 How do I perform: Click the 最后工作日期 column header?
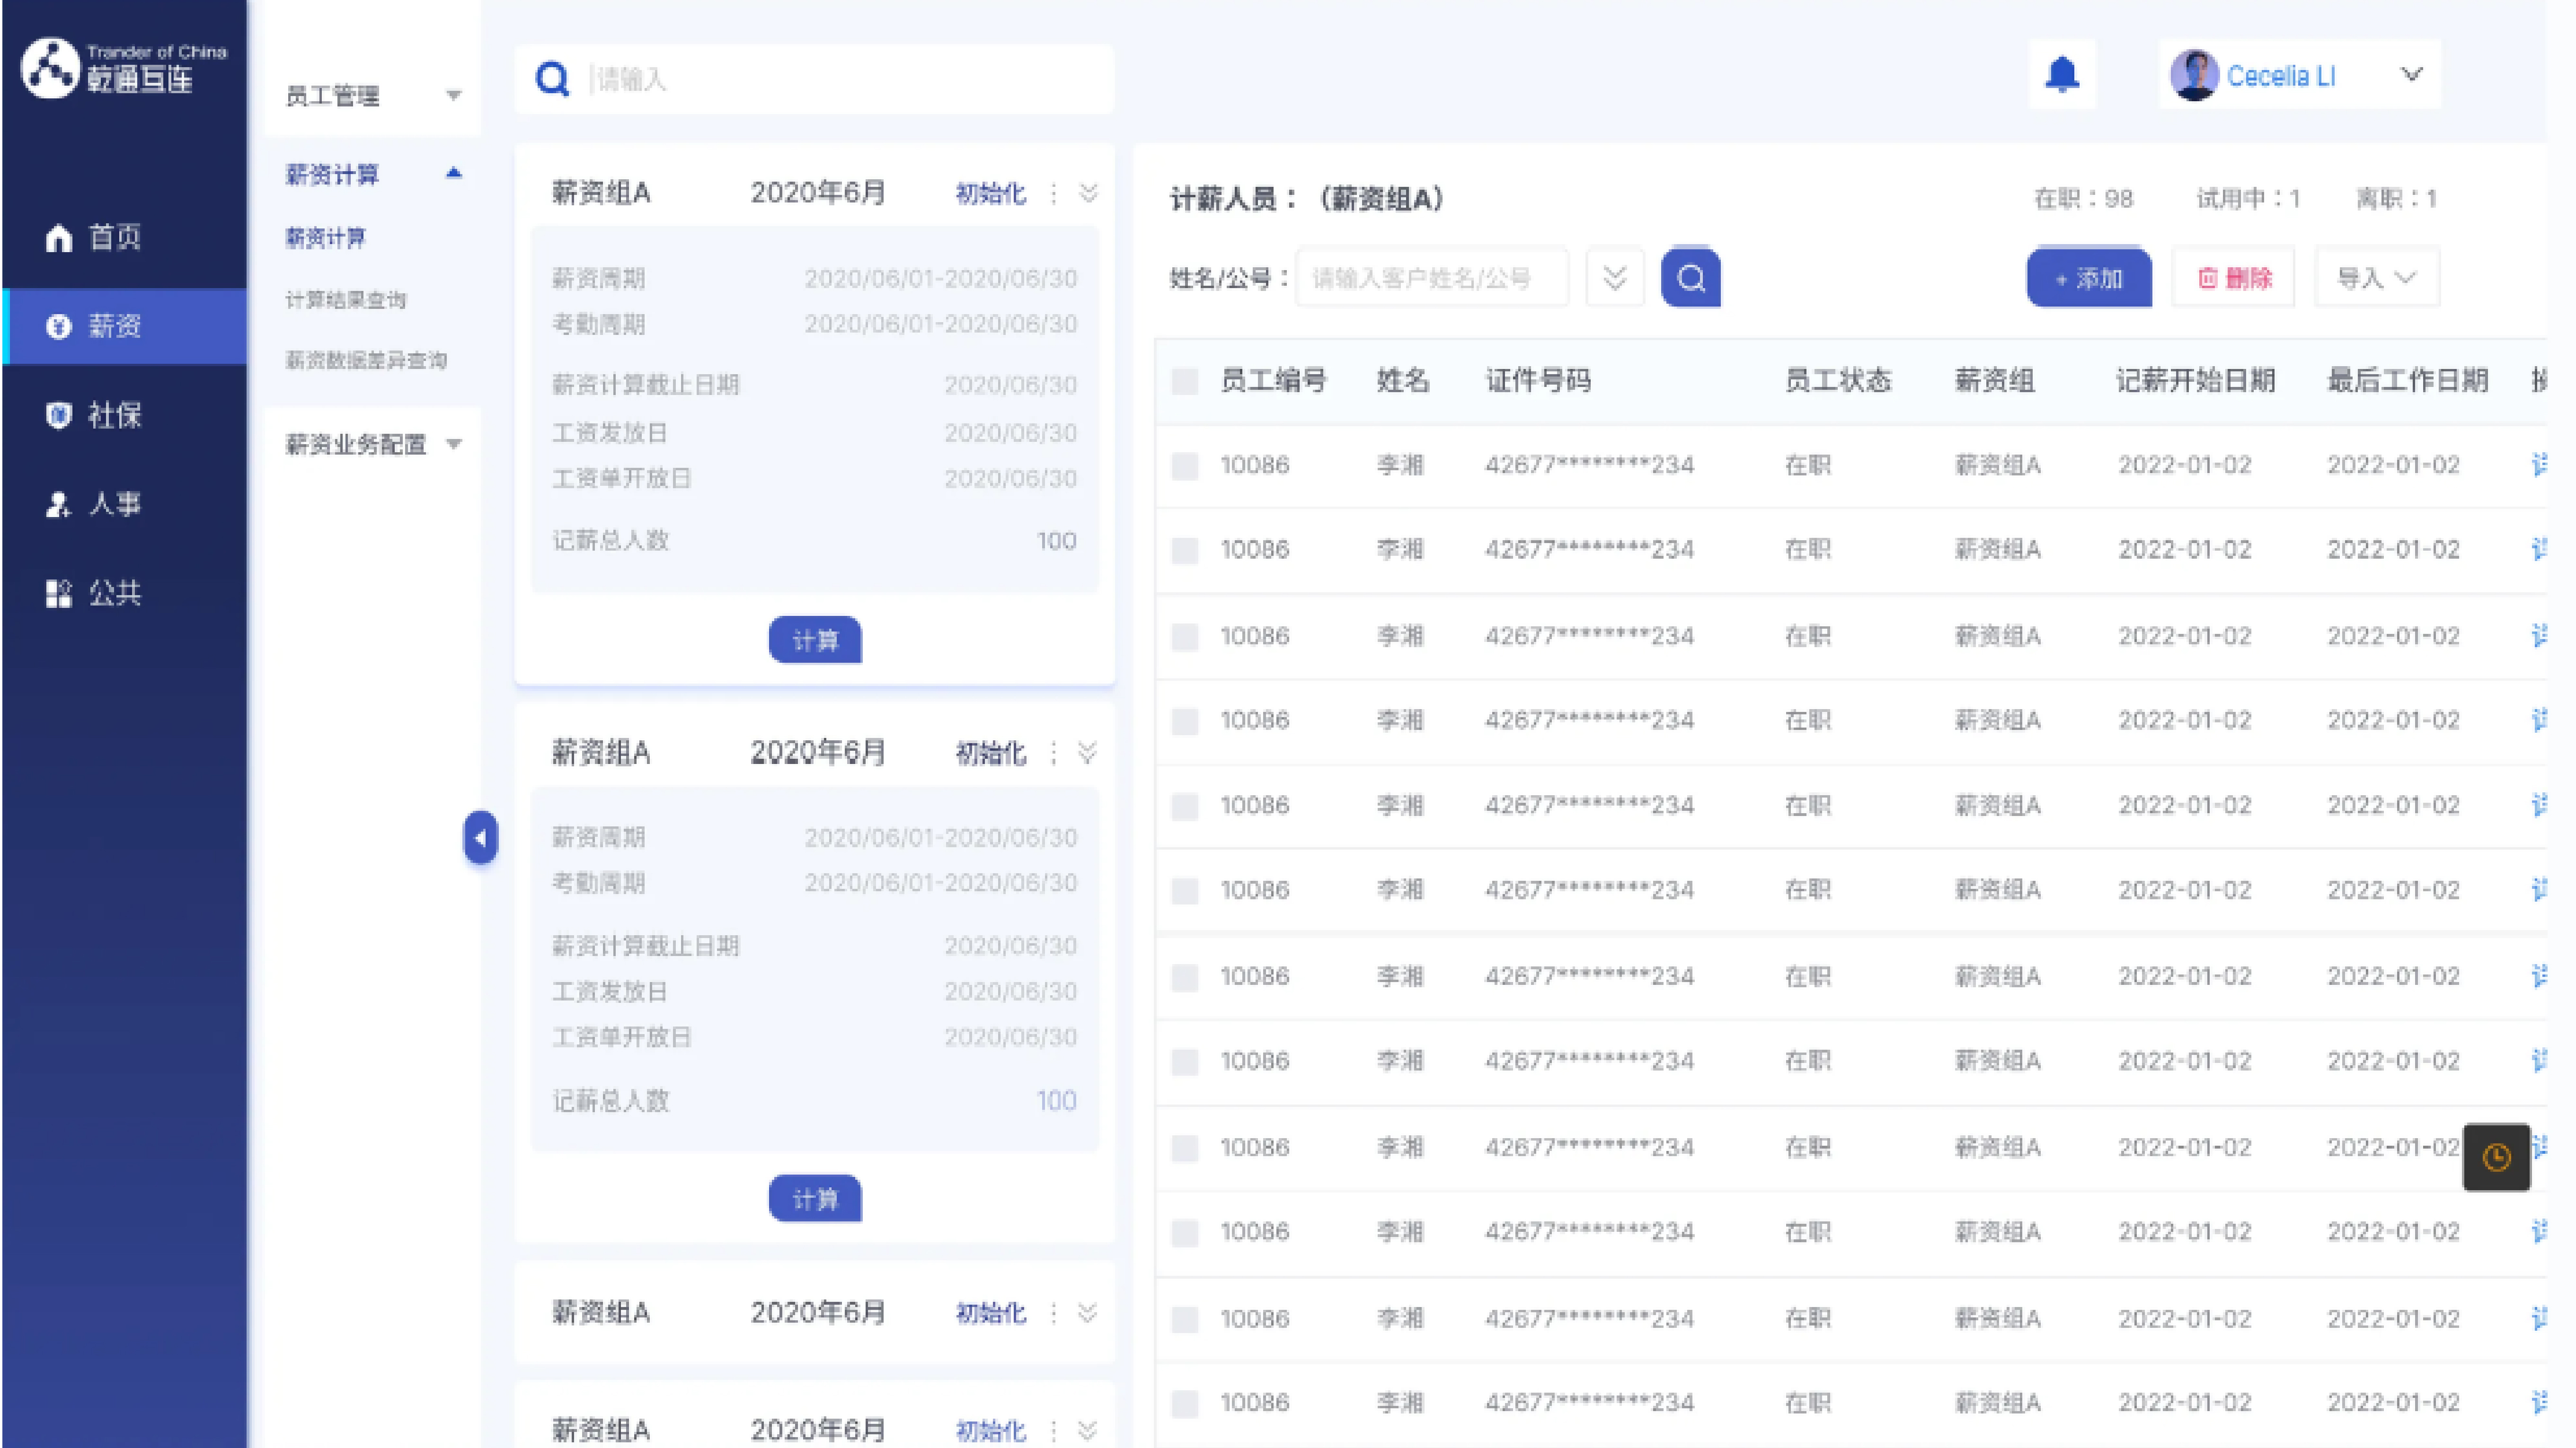coord(2408,381)
